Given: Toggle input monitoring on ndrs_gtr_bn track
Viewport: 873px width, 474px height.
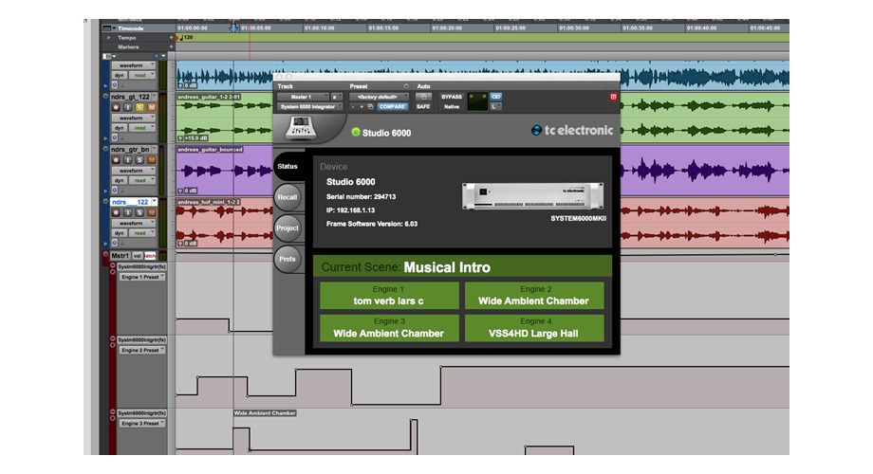Looking at the screenshot, I should pyautogui.click(x=127, y=159).
